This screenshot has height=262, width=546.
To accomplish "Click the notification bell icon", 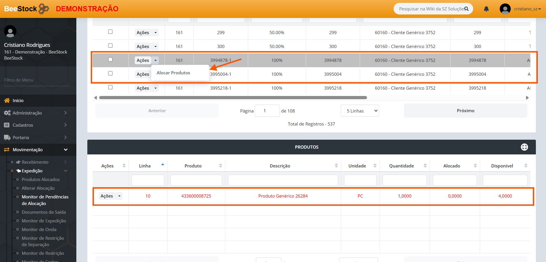I will coord(486,9).
